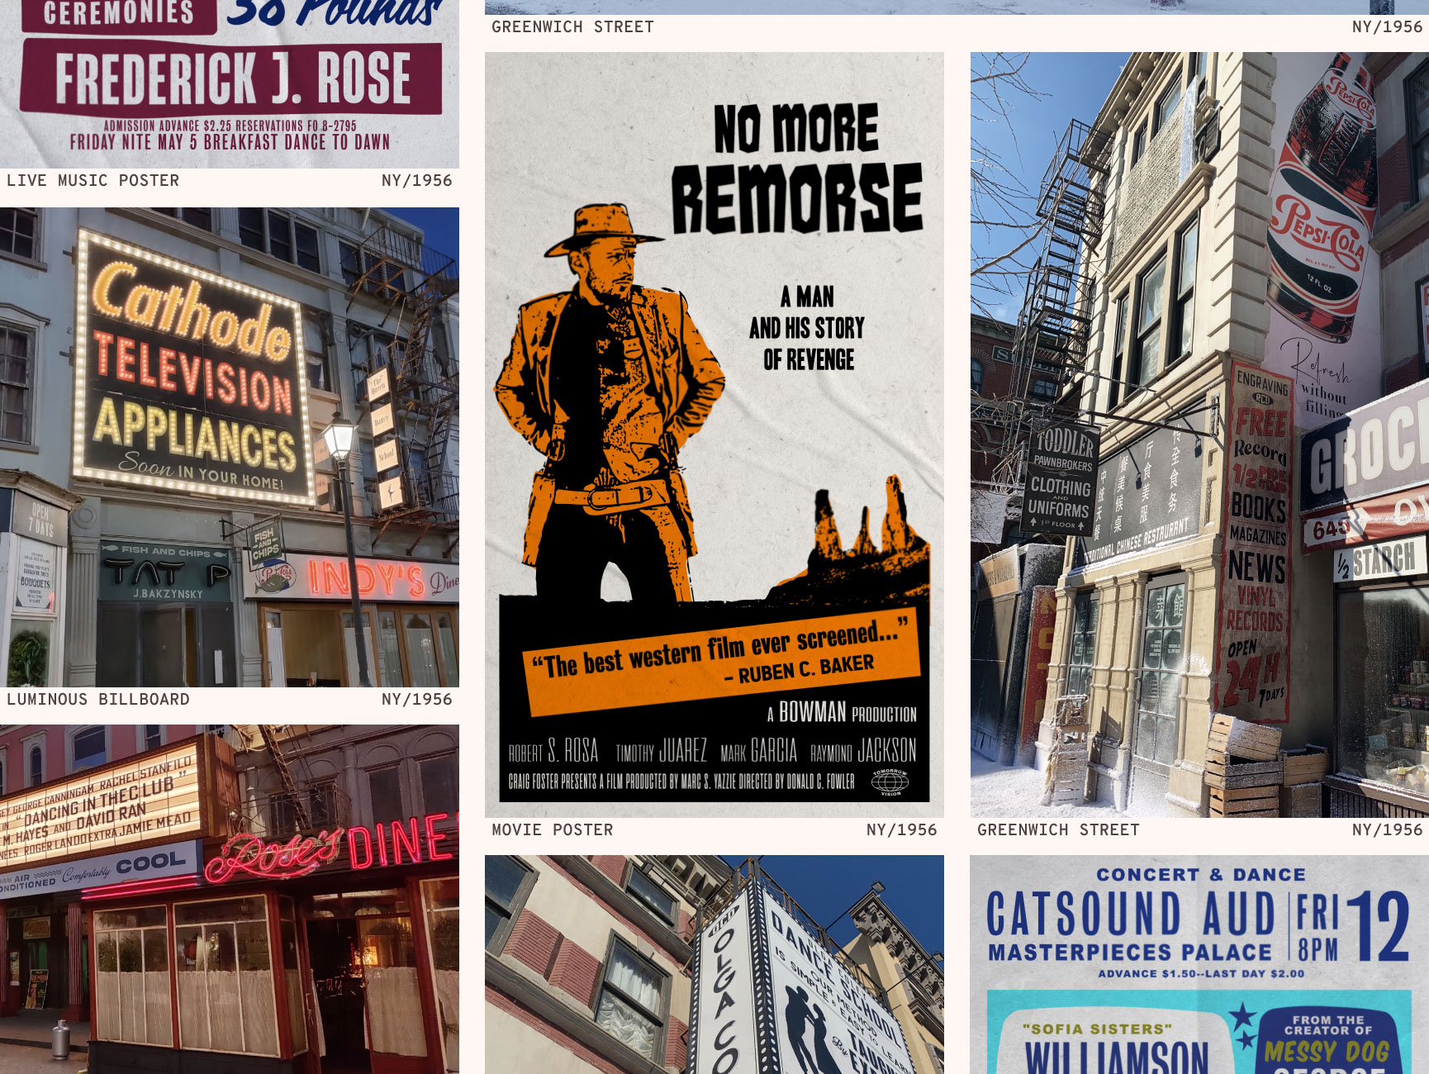Click 'GREENWICH STREET' caption under Pepsi-Cola photo
The width and height of the screenshot is (1429, 1074).
click(x=1058, y=830)
